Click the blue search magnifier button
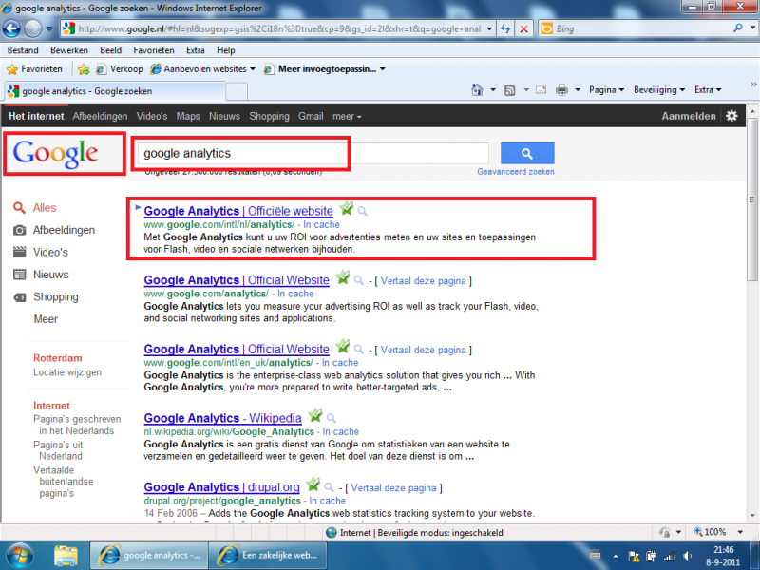760x570 pixels. pyautogui.click(x=526, y=154)
